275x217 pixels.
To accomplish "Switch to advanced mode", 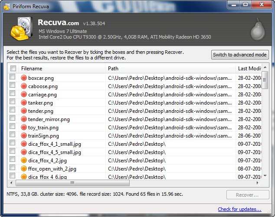I will point(240,55).
